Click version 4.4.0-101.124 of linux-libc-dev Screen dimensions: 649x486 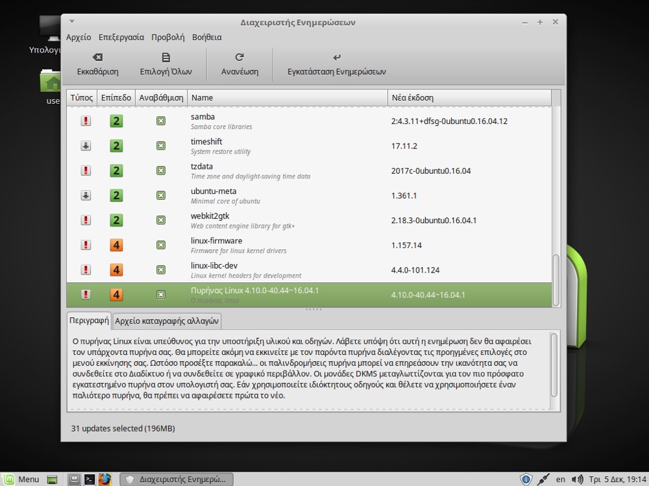point(415,270)
